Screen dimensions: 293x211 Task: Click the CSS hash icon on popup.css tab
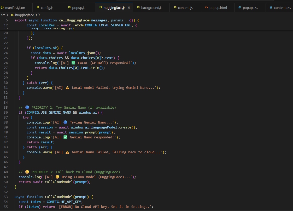(239, 8)
